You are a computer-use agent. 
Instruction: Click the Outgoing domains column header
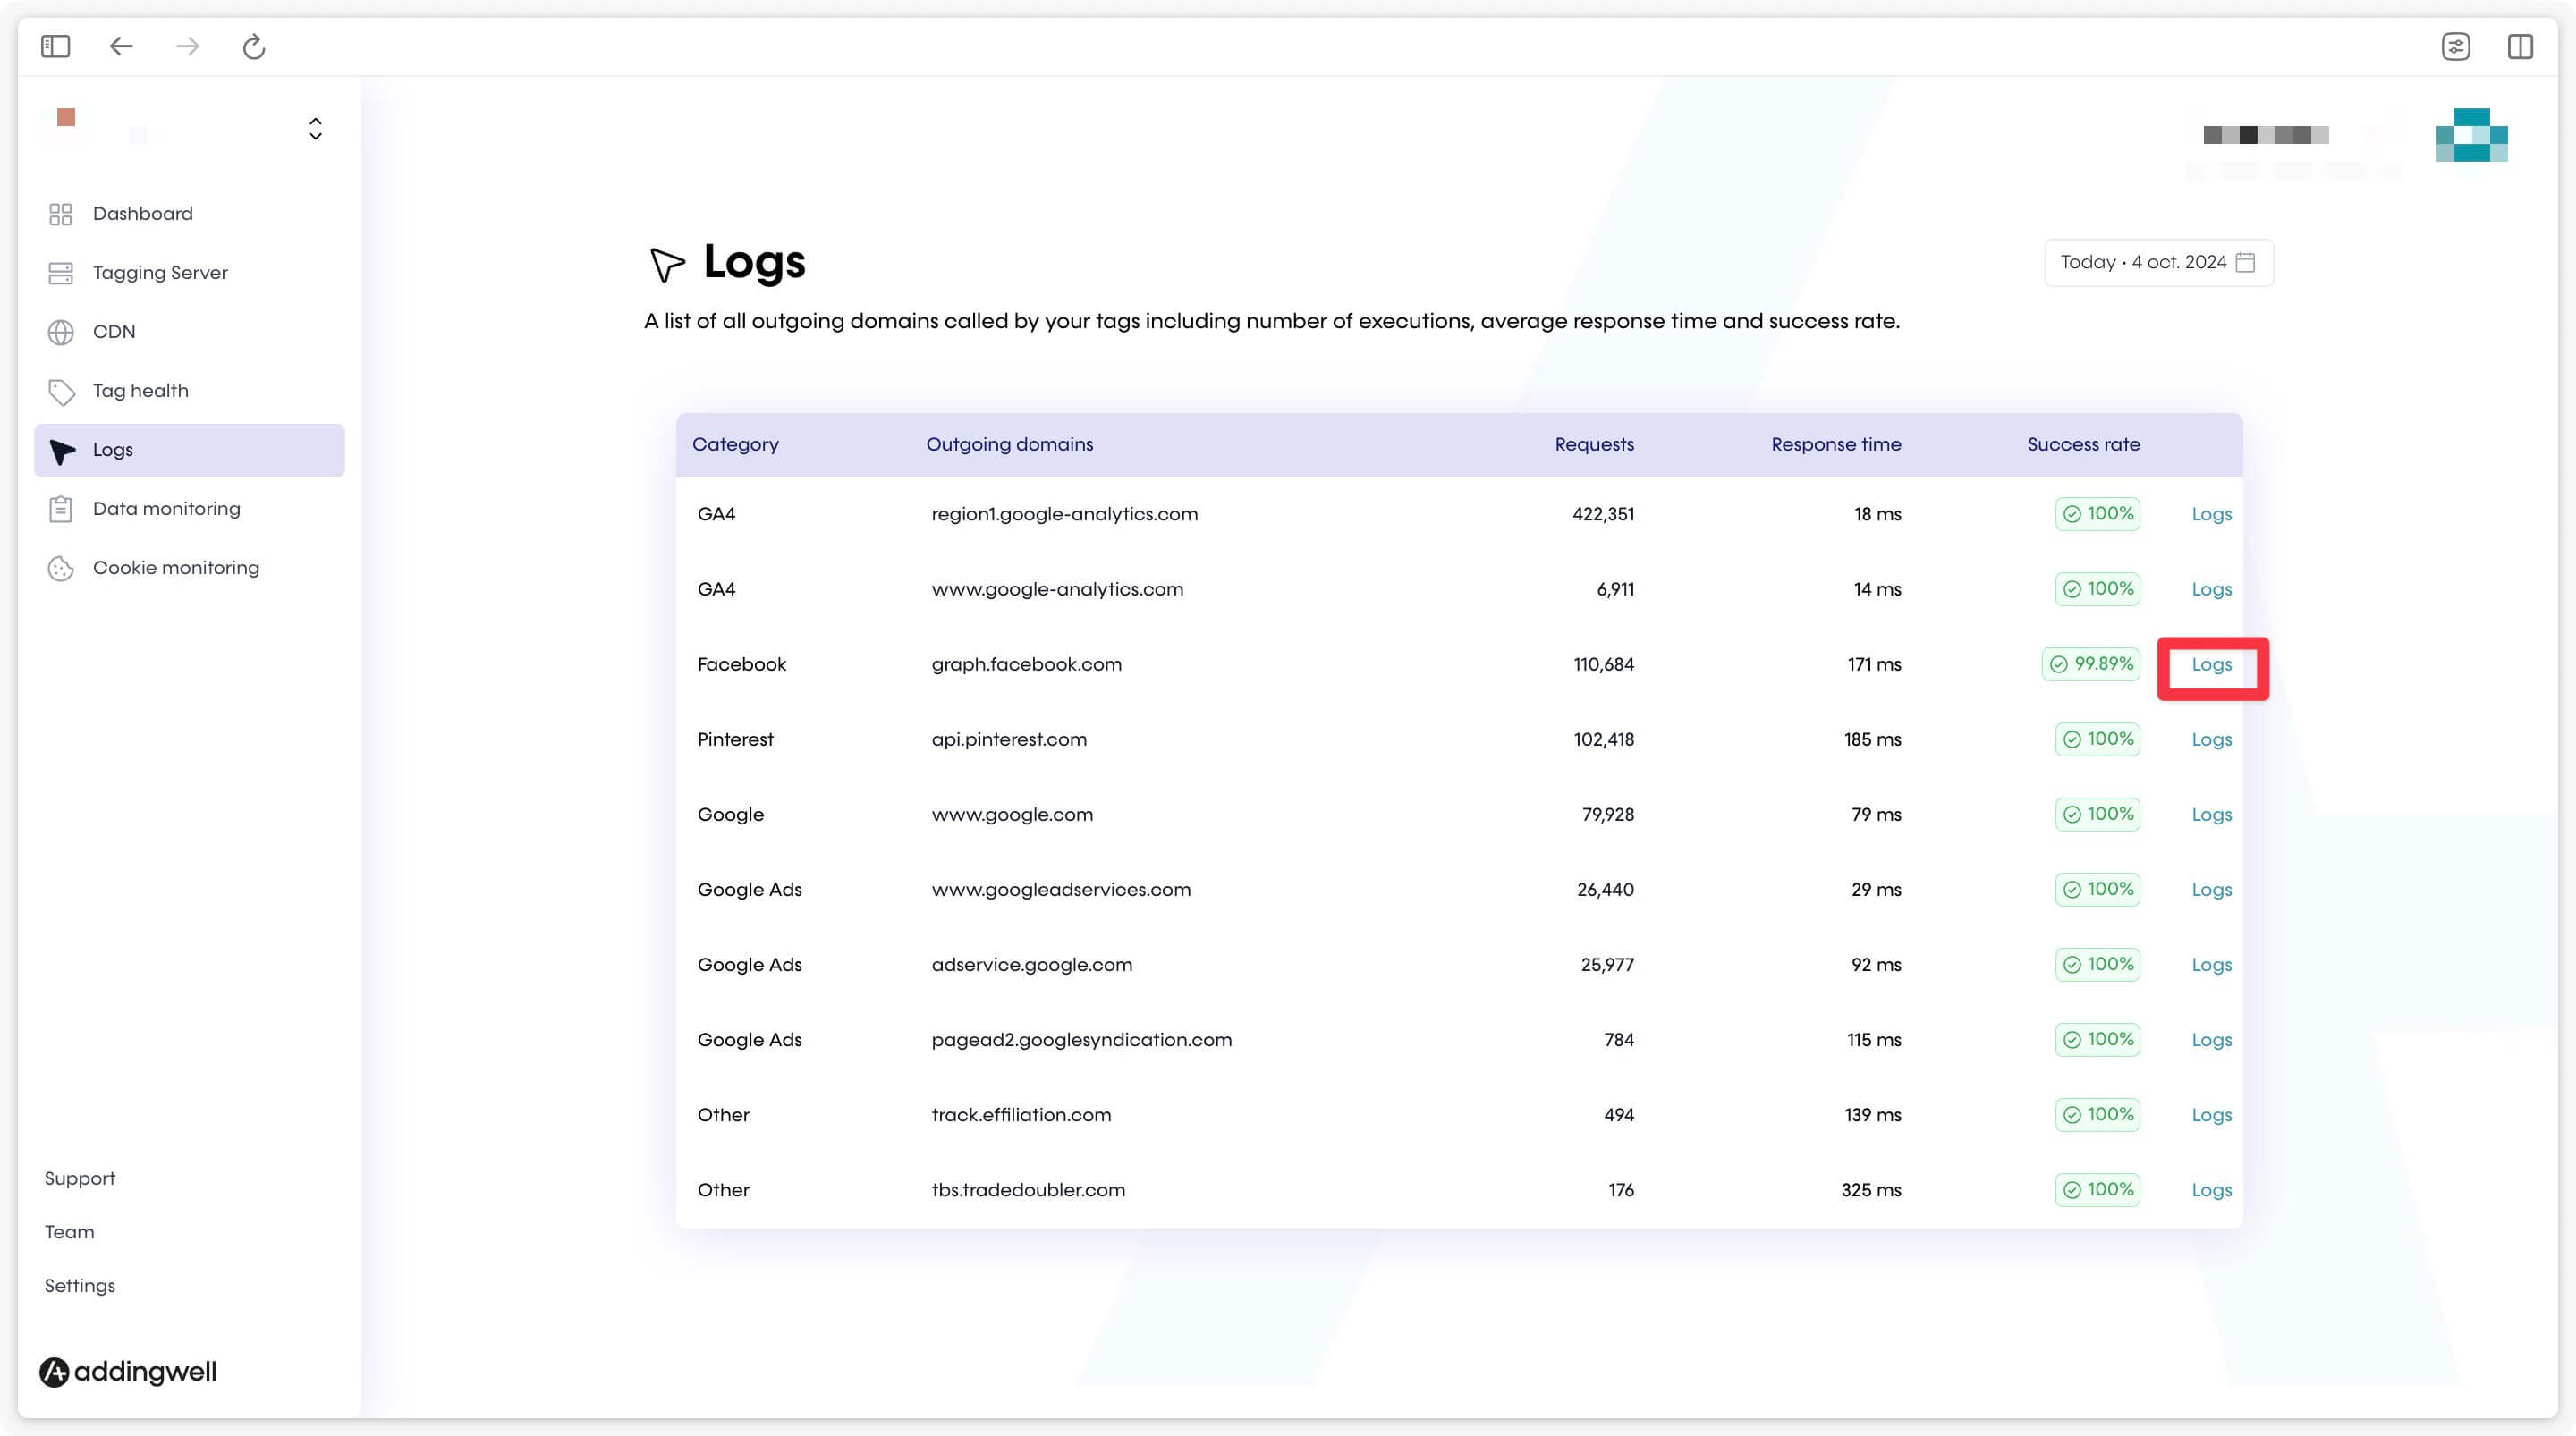pyautogui.click(x=1009, y=444)
